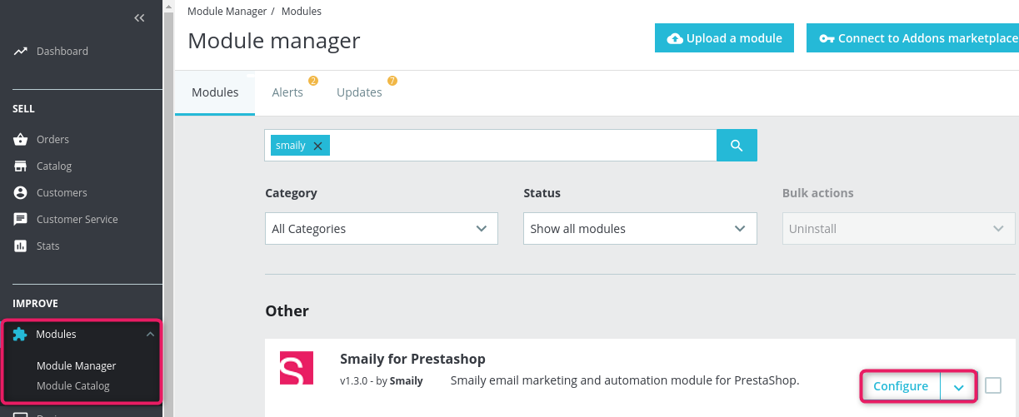The width and height of the screenshot is (1019, 417).
Task: Open the Category dropdown
Action: point(382,229)
